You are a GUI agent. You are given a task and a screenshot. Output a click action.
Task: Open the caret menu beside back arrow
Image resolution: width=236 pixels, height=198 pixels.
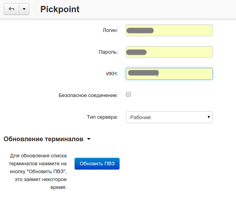[x=24, y=9]
